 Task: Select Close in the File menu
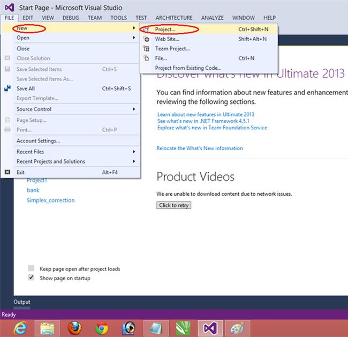tap(70, 48)
